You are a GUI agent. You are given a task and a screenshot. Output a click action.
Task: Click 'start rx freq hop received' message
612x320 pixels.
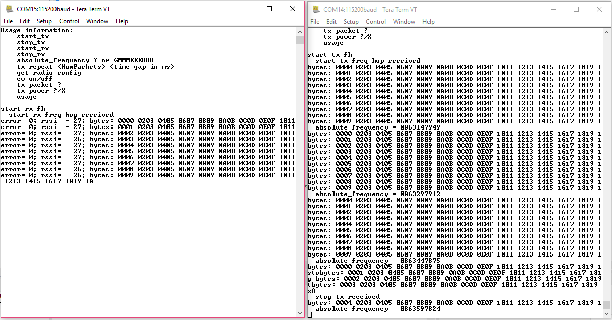coord(61,115)
